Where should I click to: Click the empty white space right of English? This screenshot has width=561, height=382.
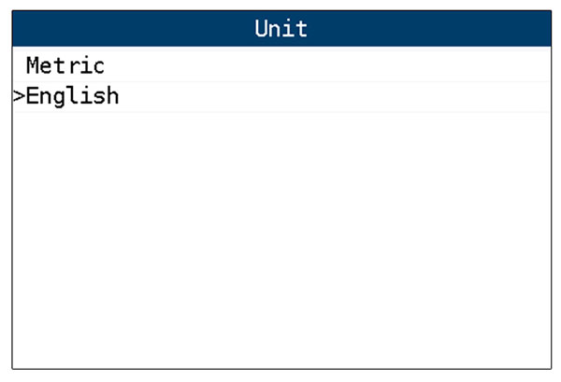point(335,97)
